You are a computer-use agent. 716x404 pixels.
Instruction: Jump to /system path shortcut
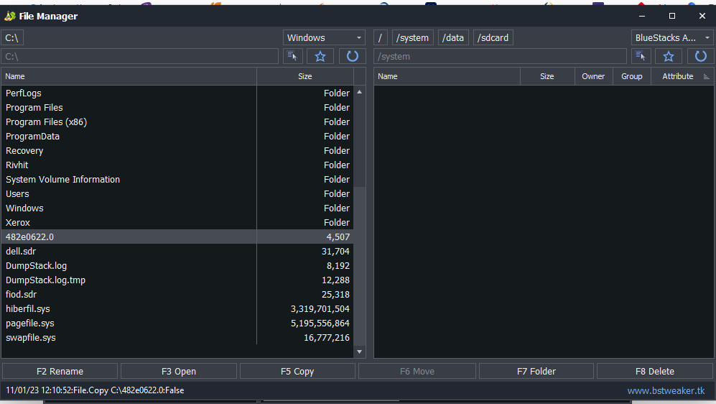pyautogui.click(x=412, y=37)
